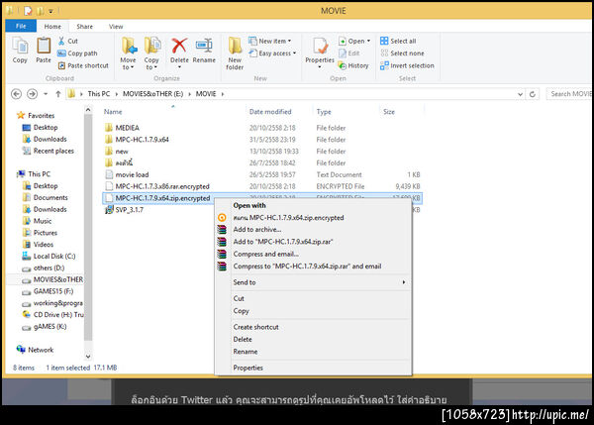
Task: Click Select none in the ribbon
Action: coord(402,53)
